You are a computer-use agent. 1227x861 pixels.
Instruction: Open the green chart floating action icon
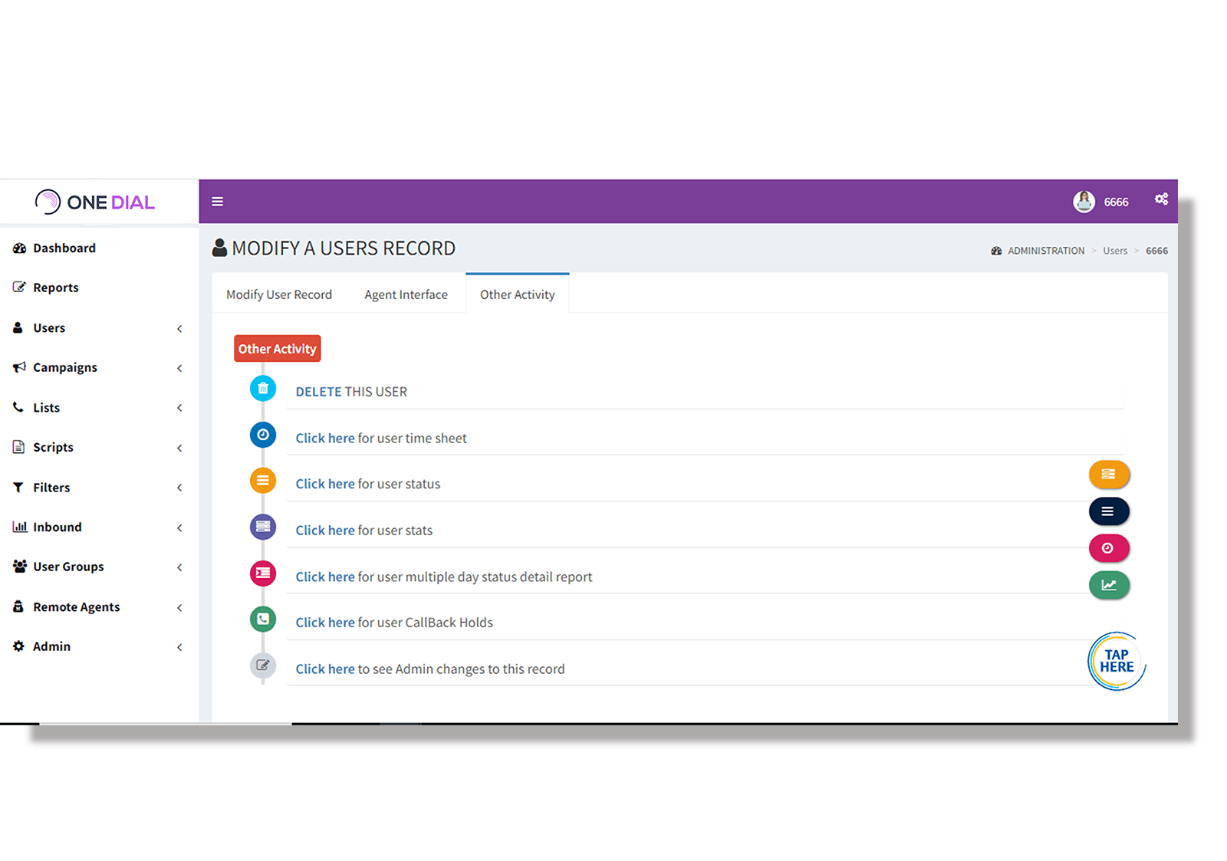click(1109, 585)
